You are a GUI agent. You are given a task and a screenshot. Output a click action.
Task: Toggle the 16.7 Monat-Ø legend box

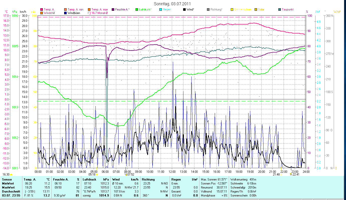89,13
